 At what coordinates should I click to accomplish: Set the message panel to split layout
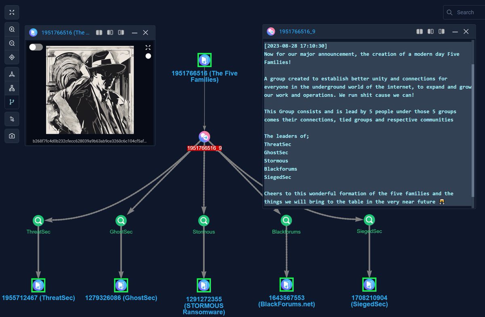point(420,31)
